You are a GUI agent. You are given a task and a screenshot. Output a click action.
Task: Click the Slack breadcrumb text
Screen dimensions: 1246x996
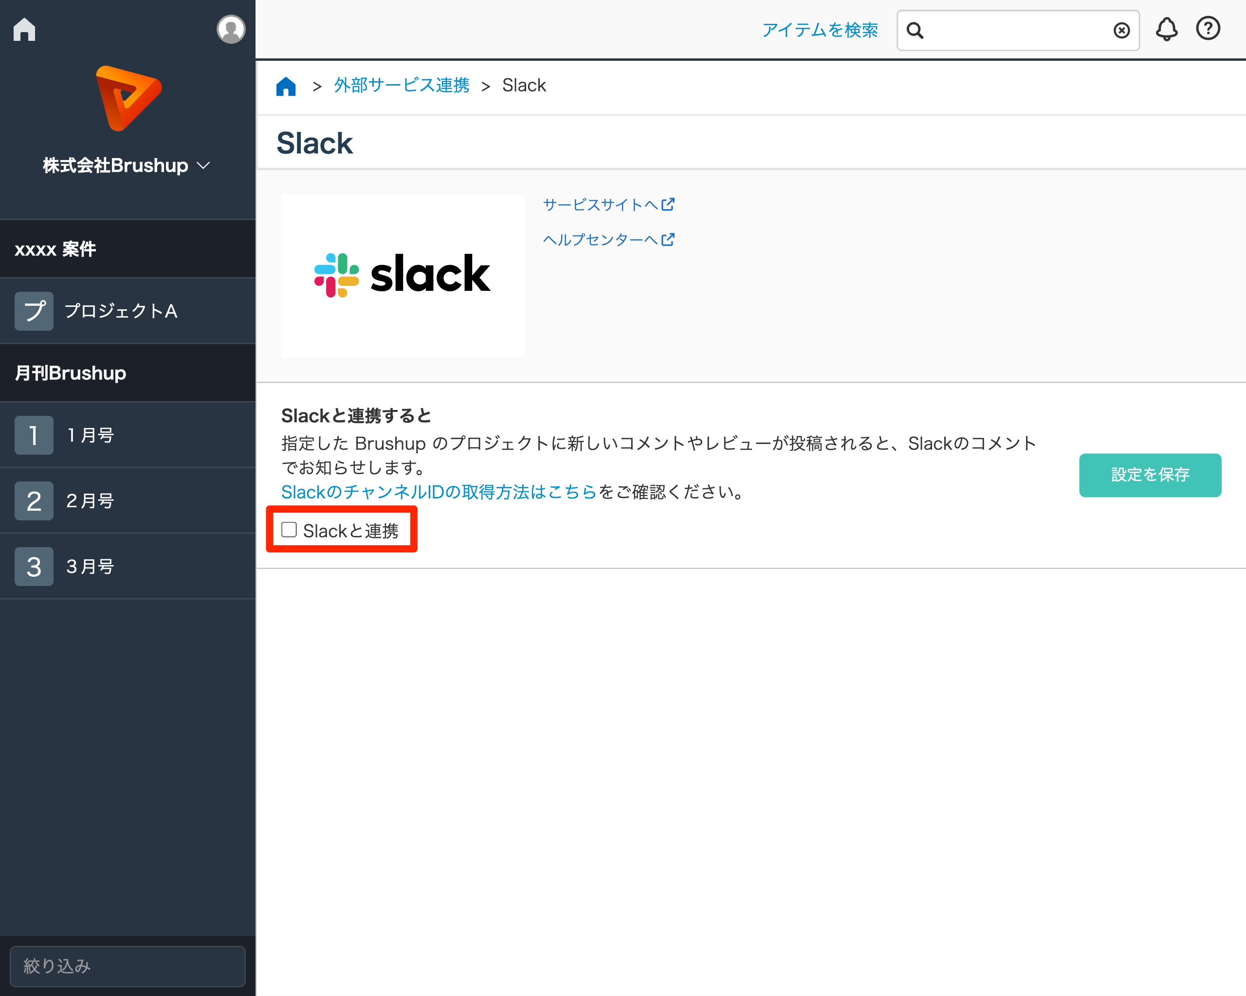pos(524,86)
